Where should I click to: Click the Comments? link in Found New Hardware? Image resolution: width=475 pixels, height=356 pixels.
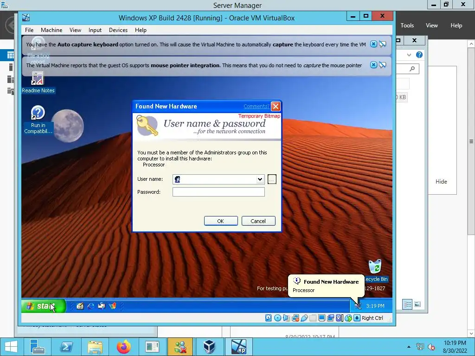256,106
